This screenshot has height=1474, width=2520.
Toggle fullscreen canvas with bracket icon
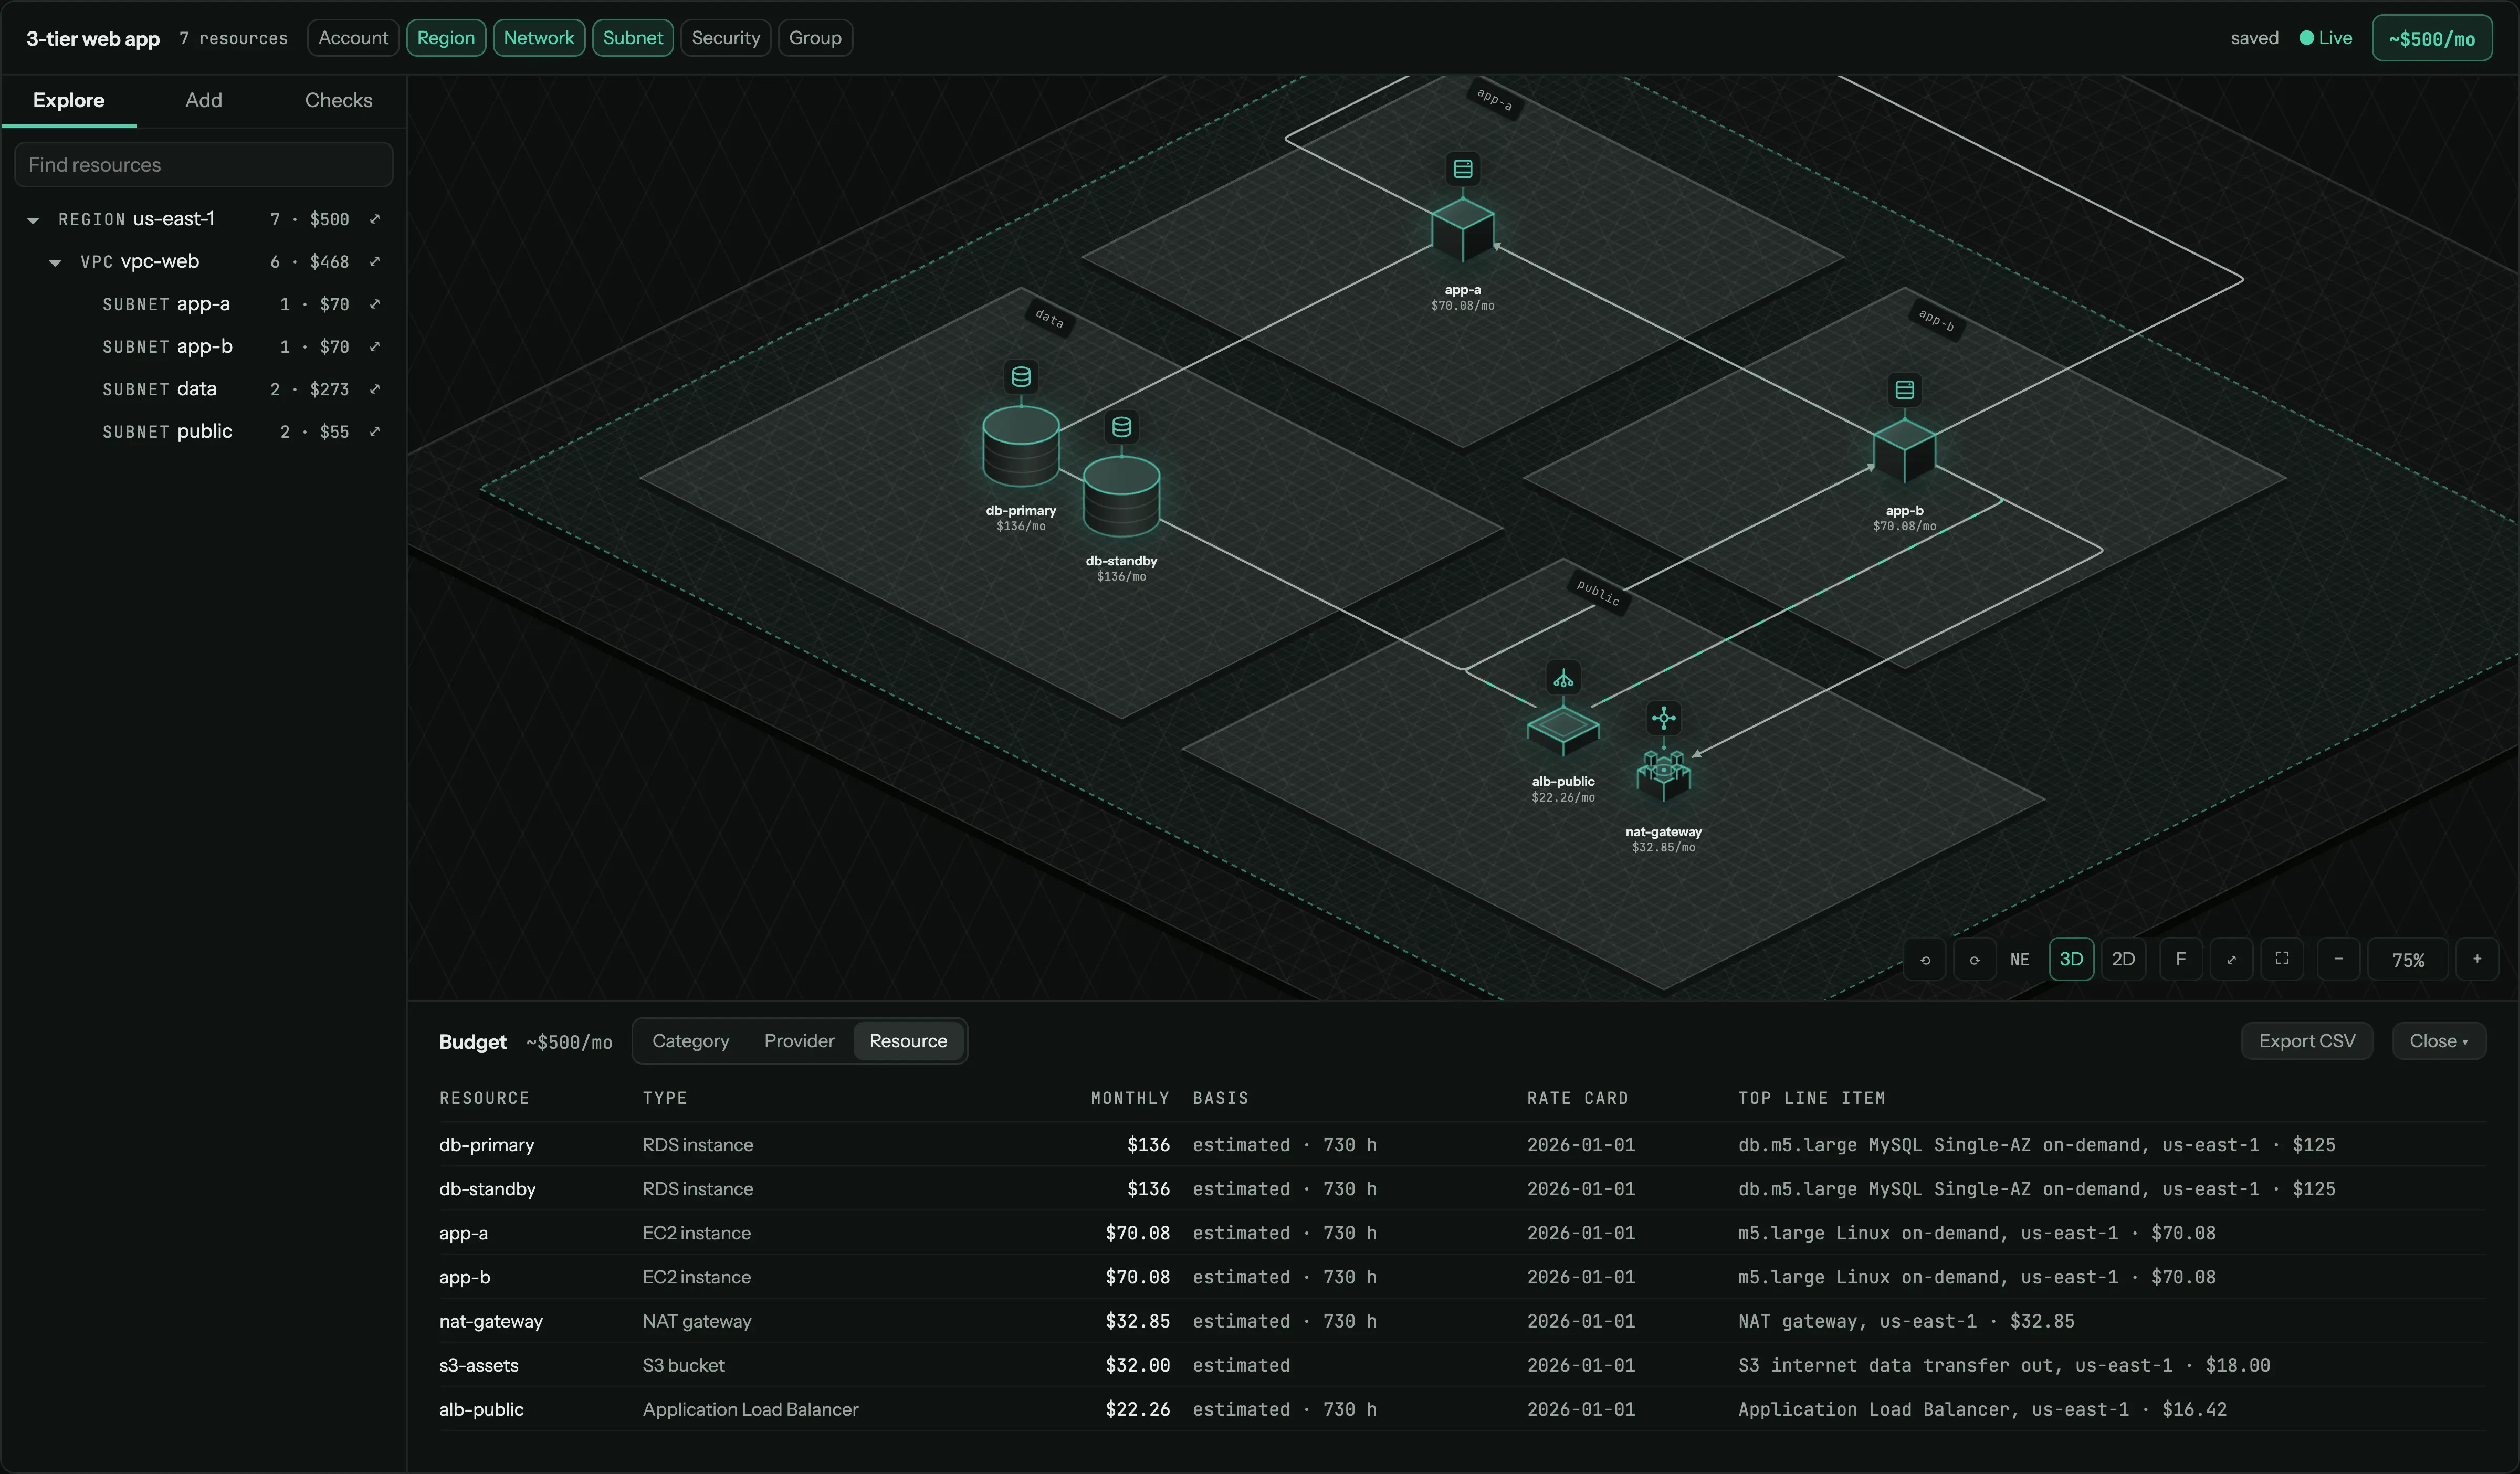click(2282, 960)
